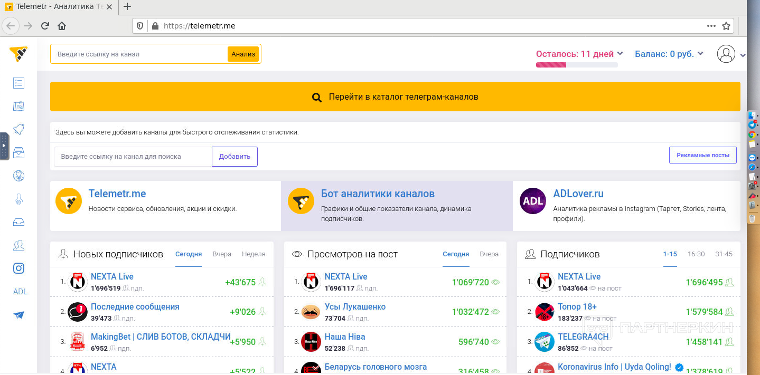
Task: Open Safari in the macOS dock
Action: click(x=752, y=167)
